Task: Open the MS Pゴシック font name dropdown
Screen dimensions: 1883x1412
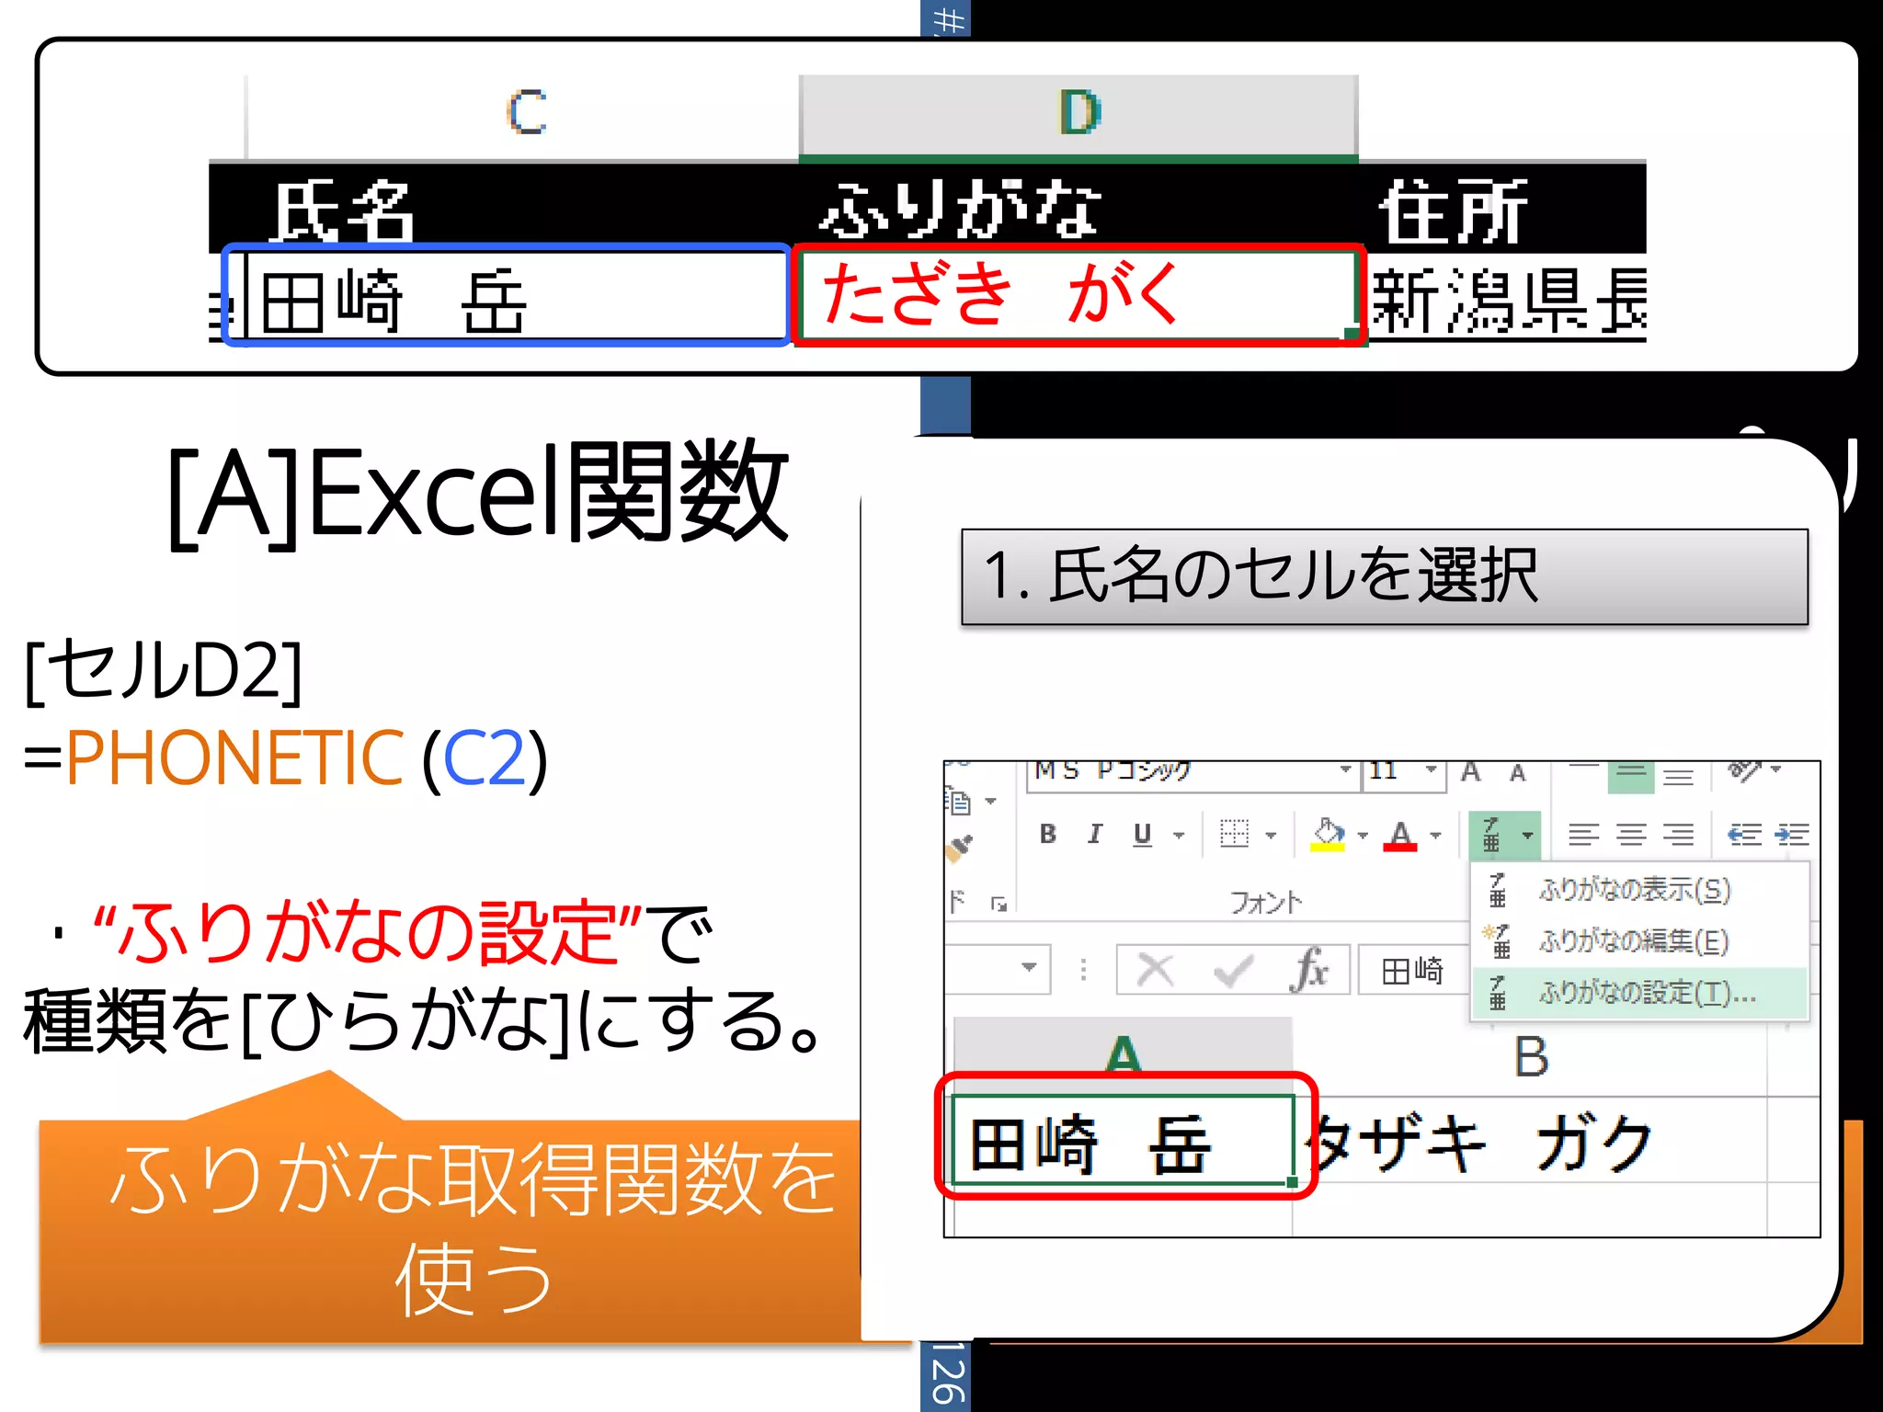Action: click(x=1345, y=769)
